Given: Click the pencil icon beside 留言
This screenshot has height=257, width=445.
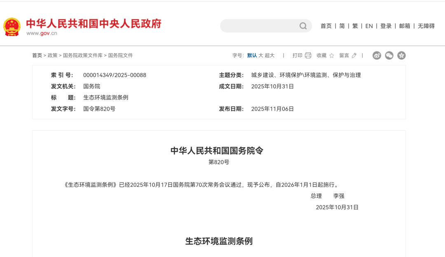Looking at the screenshot, I should (x=353, y=55).
